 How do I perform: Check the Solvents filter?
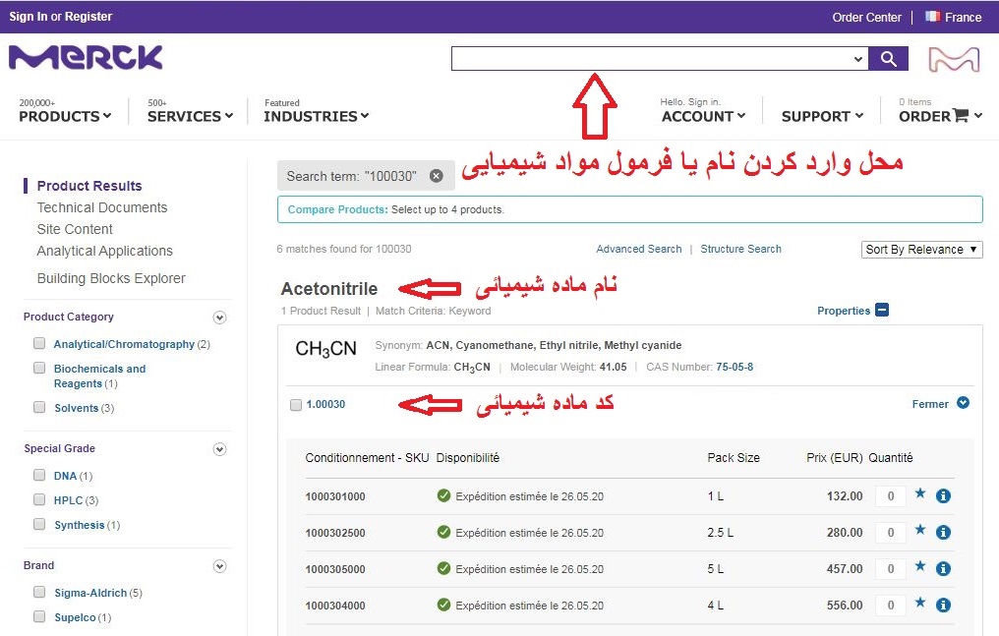[x=39, y=407]
